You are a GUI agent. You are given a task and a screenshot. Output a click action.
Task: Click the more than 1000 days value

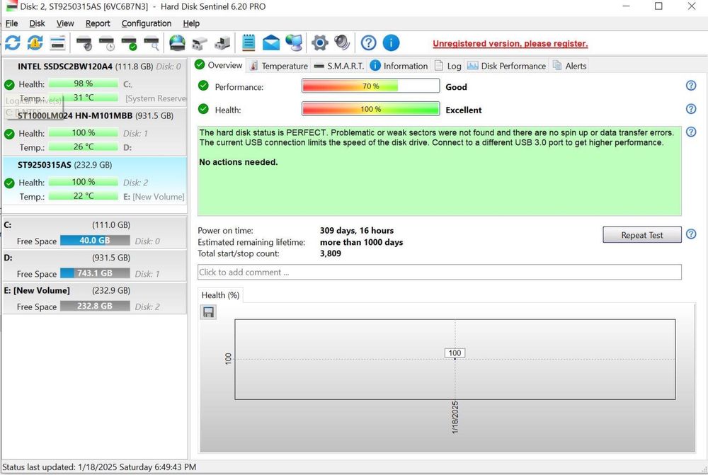pyautogui.click(x=361, y=242)
